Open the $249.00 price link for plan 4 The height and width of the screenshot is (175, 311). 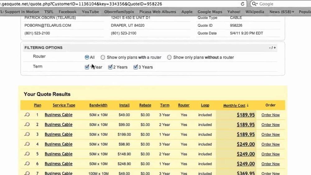coord(245,144)
